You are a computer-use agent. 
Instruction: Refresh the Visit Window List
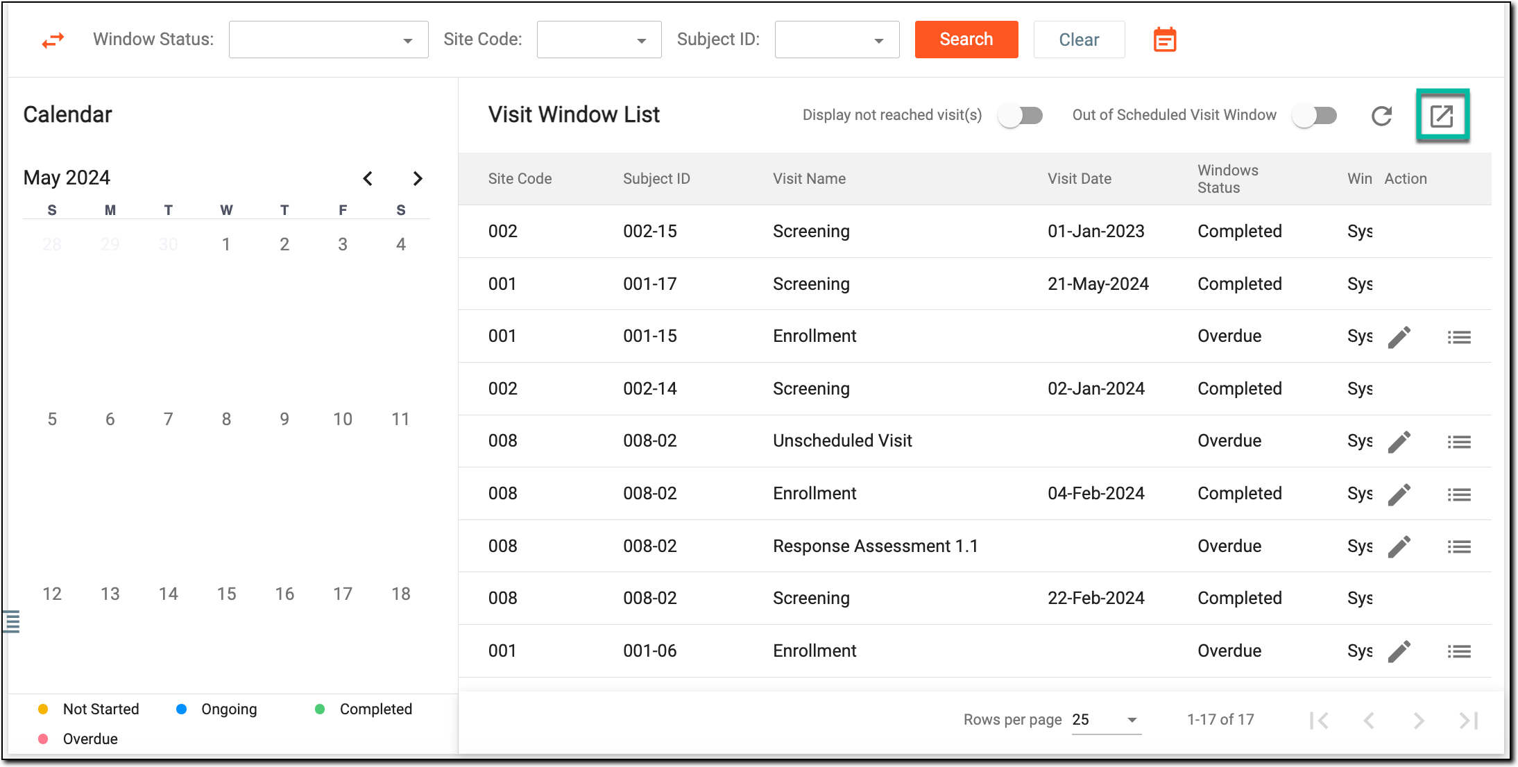[x=1381, y=116]
